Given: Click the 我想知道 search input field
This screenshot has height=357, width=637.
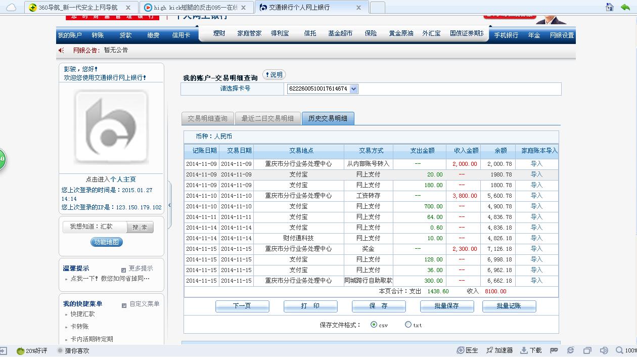Looking at the screenshot, I should tap(95, 227).
